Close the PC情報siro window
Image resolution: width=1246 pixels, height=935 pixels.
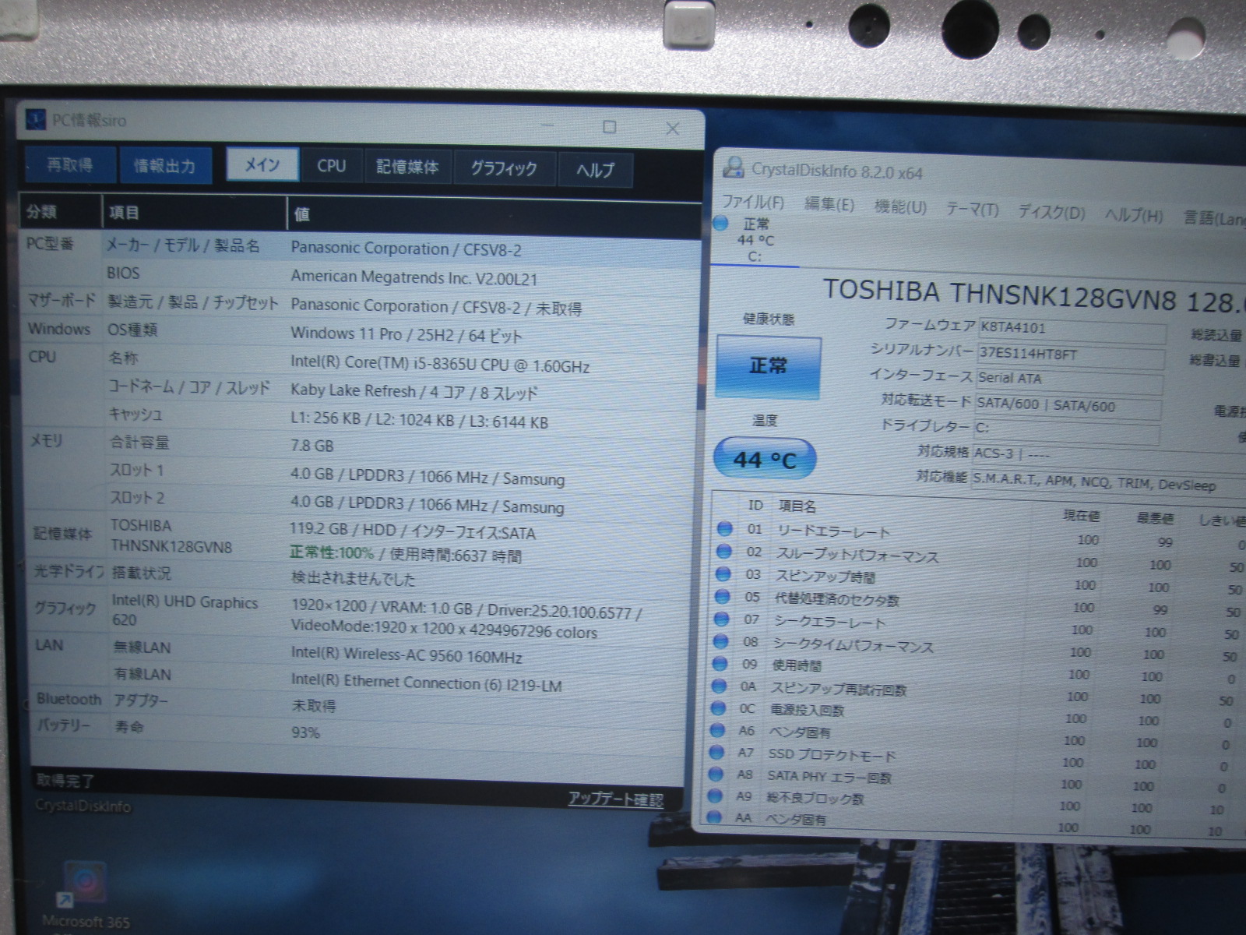pyautogui.click(x=673, y=129)
